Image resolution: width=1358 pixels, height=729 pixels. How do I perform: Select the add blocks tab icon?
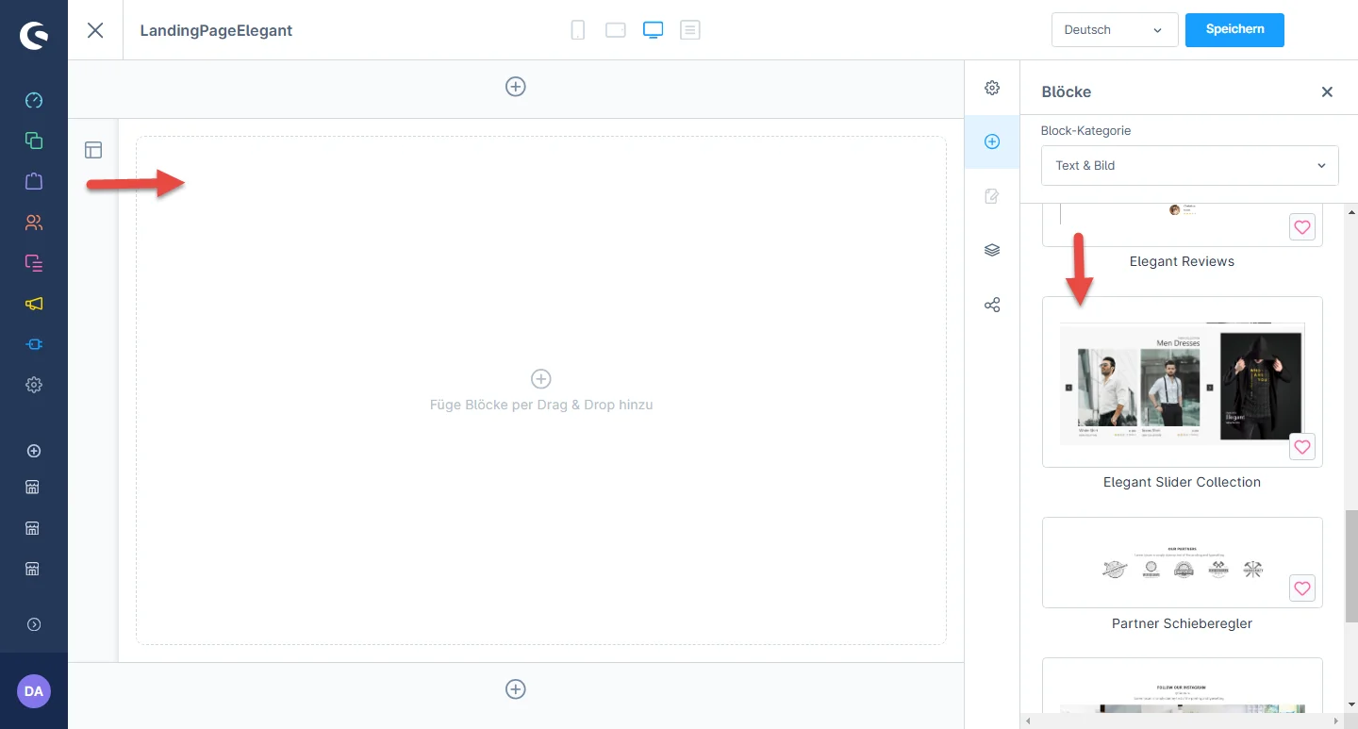(992, 141)
